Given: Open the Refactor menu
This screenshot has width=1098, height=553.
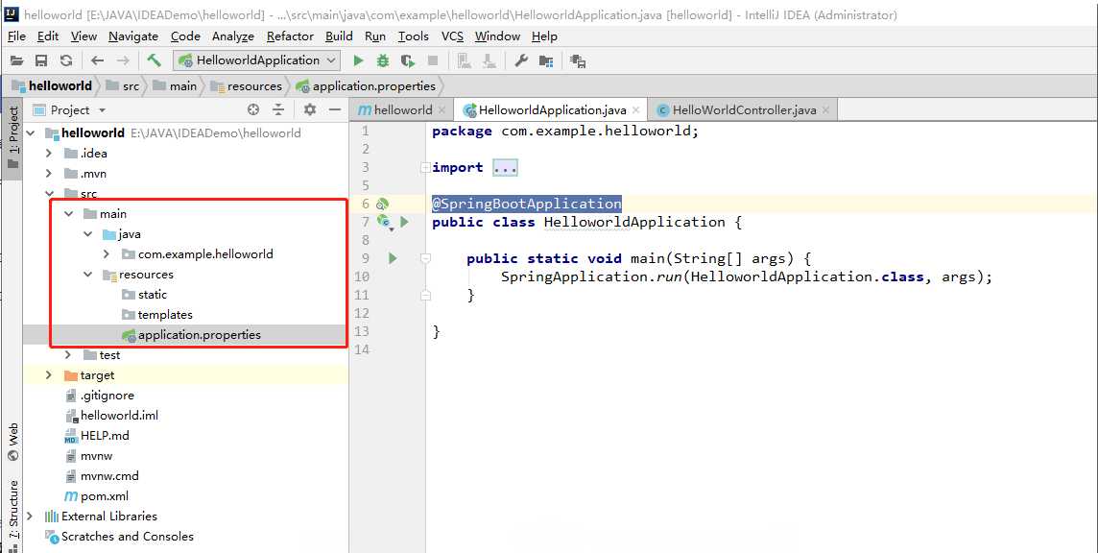Looking at the screenshot, I should (290, 36).
